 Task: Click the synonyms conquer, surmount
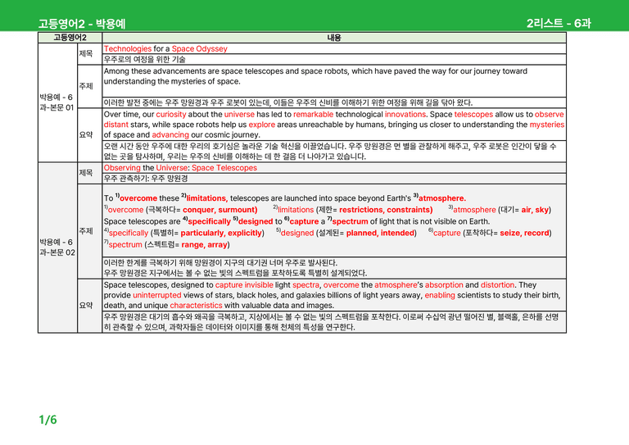coord(219,210)
